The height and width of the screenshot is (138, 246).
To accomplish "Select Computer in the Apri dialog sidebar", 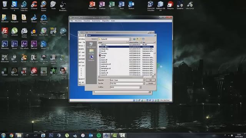I will [91, 58].
